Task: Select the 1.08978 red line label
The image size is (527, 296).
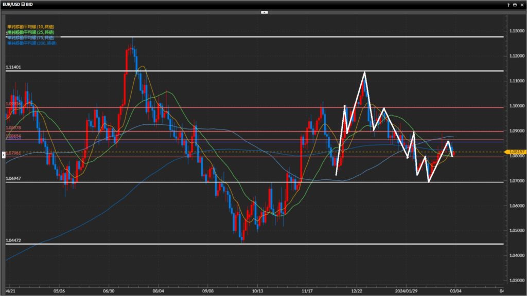Action: click(13, 127)
